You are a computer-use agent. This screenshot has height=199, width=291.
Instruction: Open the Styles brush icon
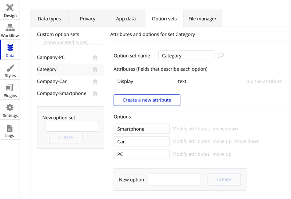point(10,68)
